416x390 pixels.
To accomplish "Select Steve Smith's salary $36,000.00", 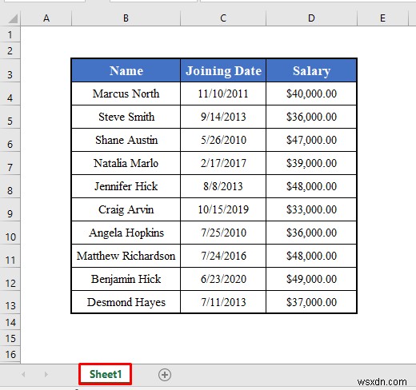I will 311,117.
